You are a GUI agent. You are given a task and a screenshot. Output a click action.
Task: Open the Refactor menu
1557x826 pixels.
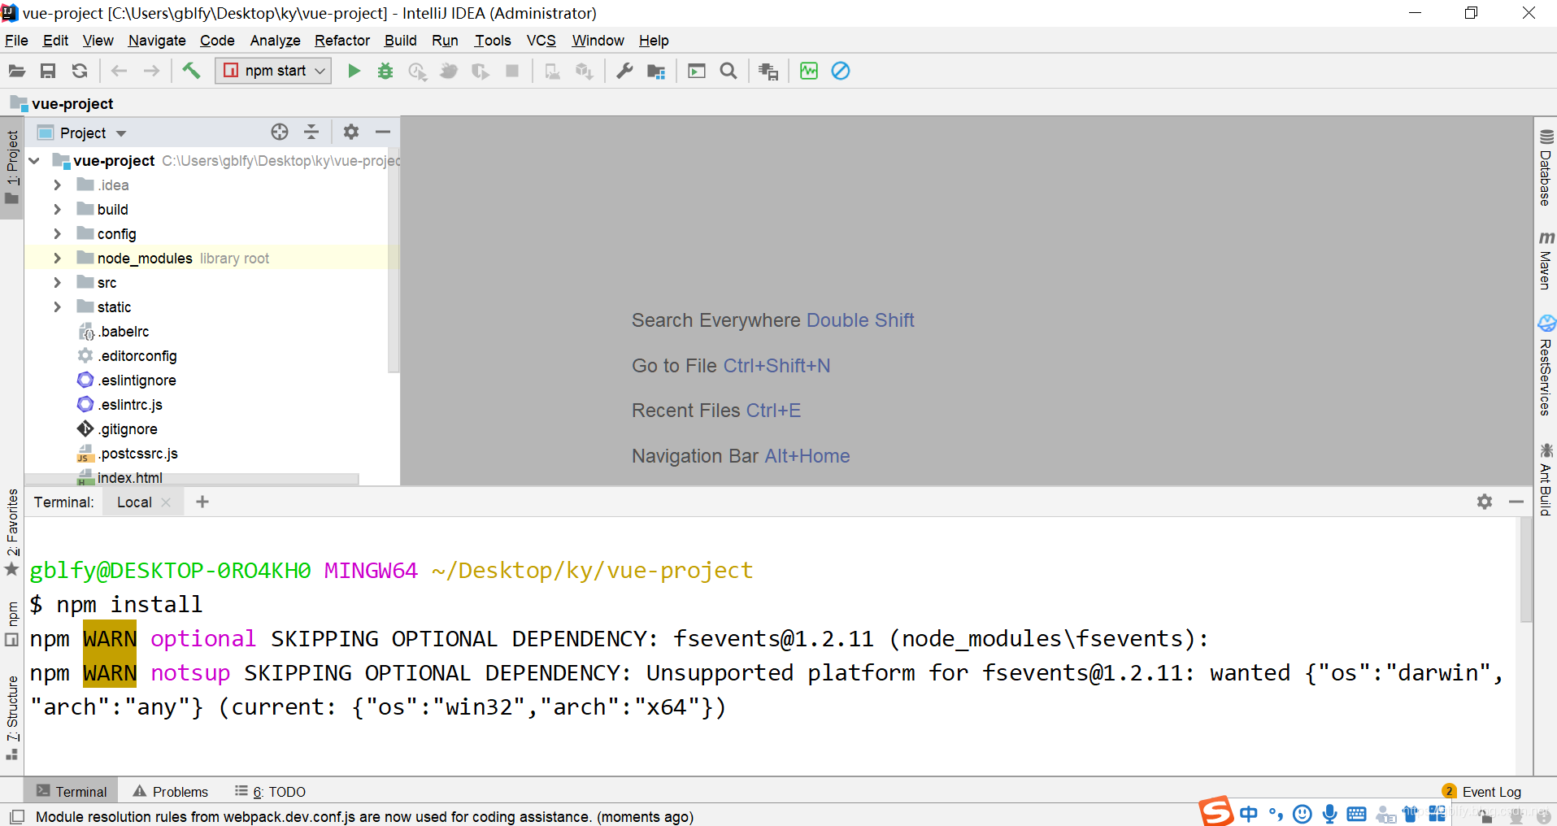point(342,41)
